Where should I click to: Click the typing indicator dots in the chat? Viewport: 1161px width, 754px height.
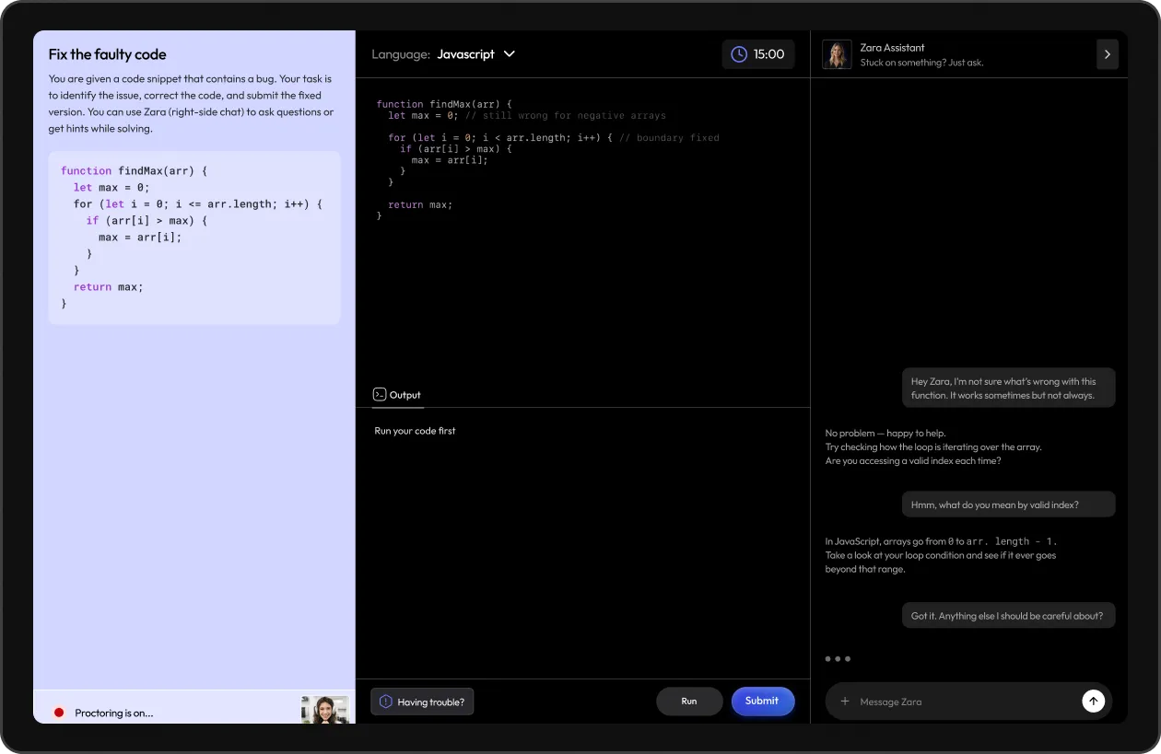[x=837, y=658]
